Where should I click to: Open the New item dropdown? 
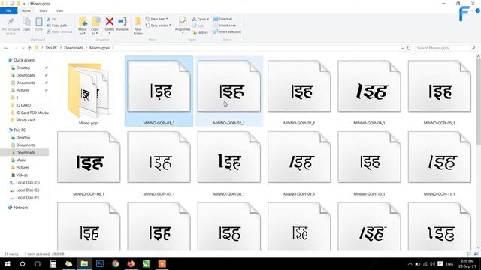click(x=157, y=19)
